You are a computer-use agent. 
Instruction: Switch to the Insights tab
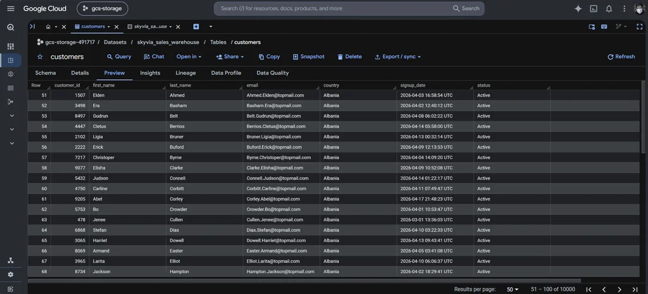click(150, 73)
